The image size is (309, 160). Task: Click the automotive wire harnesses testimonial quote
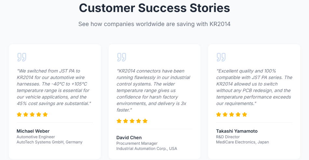pyautogui.click(x=54, y=87)
